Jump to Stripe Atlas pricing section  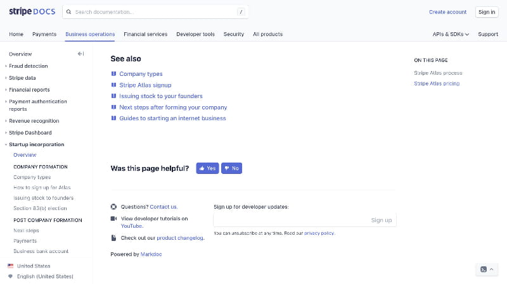tap(437, 83)
